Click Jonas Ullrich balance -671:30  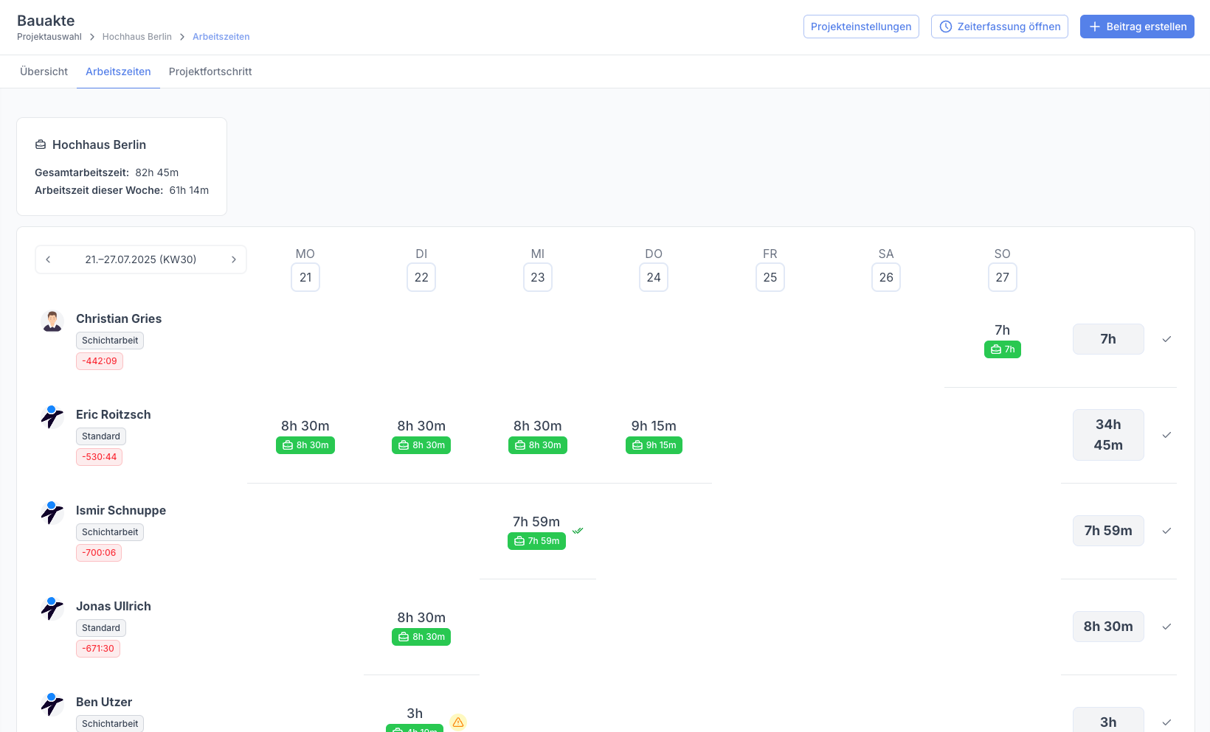click(x=98, y=649)
